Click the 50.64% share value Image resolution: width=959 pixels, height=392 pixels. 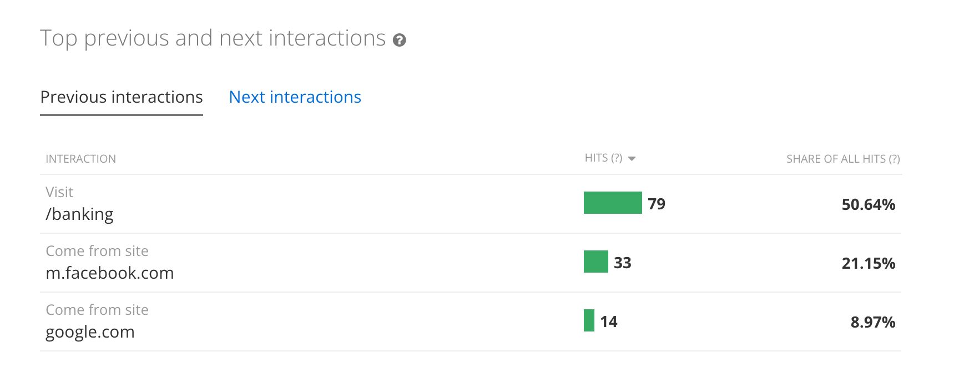(868, 204)
